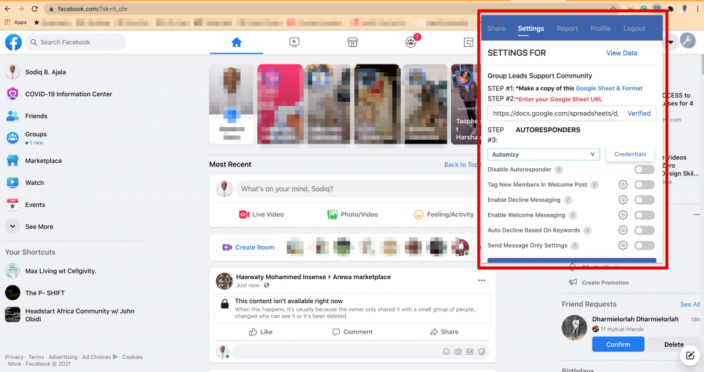The width and height of the screenshot is (704, 372).
Task: Click the Gaming tab icon in top bar
Action: (x=468, y=42)
